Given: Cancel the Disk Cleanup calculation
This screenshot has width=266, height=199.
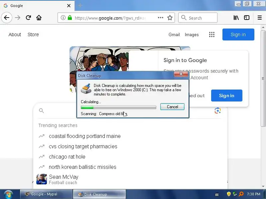Looking at the screenshot, I should coord(172,107).
